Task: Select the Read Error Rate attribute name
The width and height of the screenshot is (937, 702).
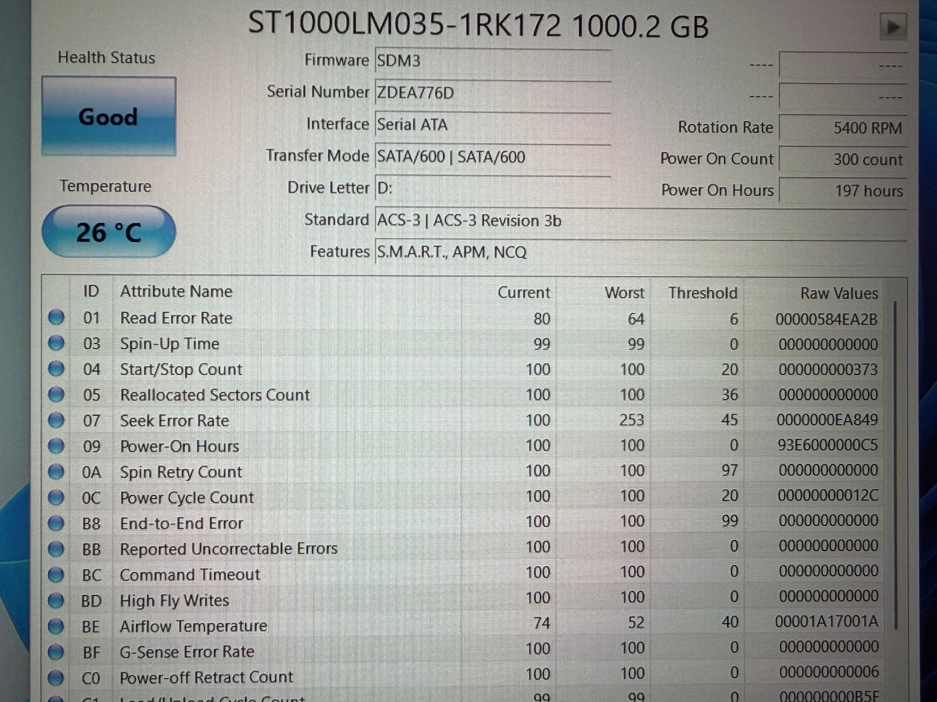Action: [x=176, y=318]
